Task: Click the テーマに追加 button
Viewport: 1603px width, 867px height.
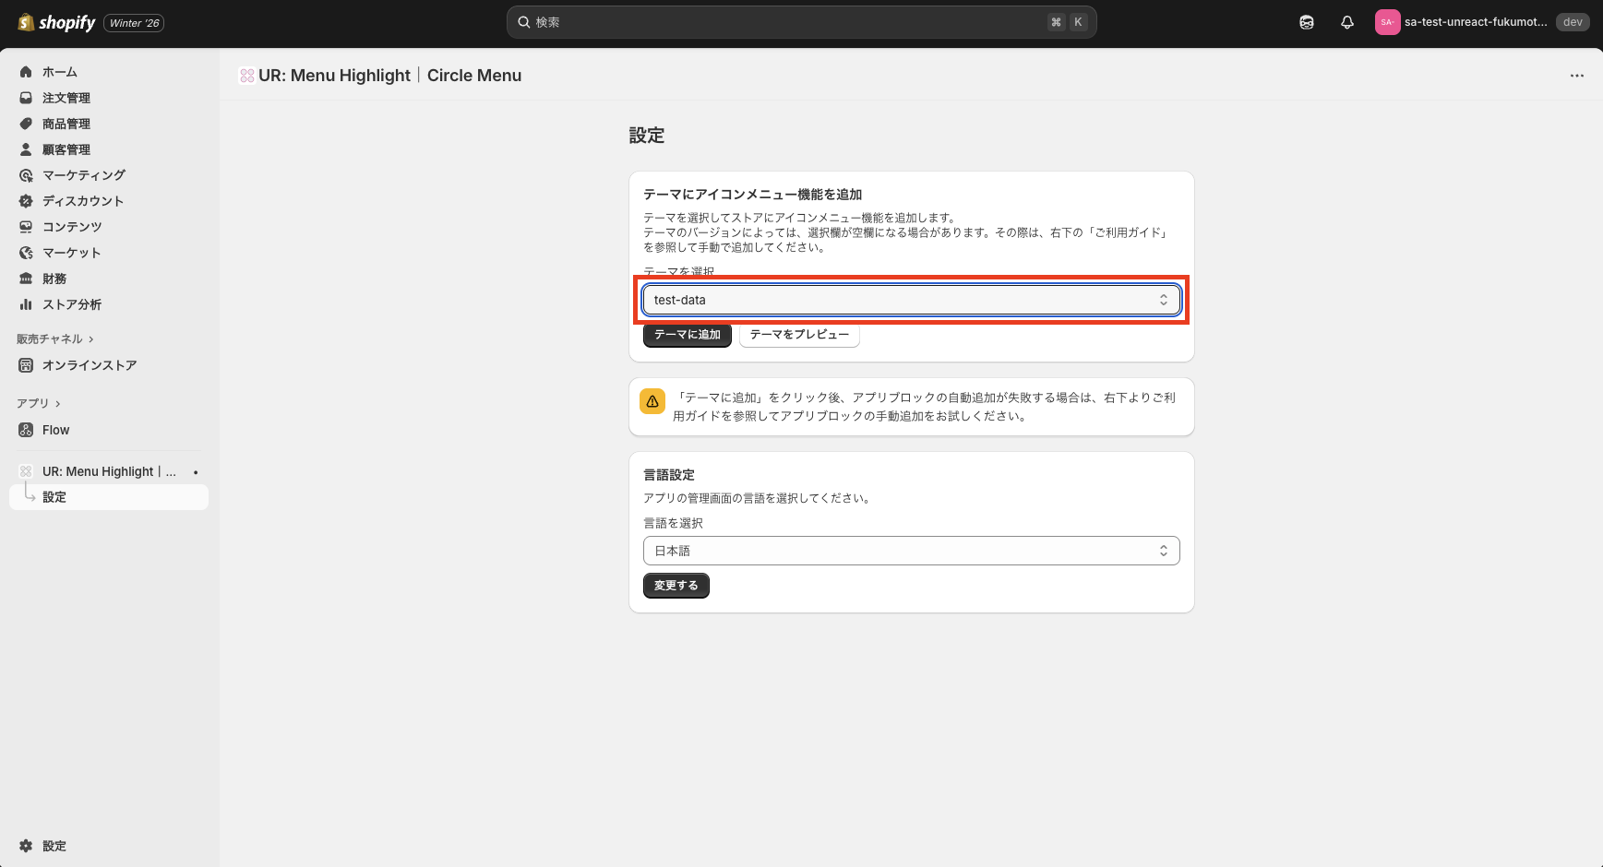Action: [x=687, y=335]
